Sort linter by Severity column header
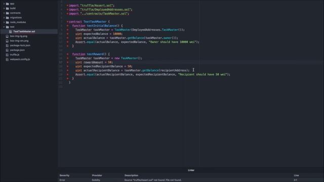The width and height of the screenshot is (324, 182). (64, 175)
